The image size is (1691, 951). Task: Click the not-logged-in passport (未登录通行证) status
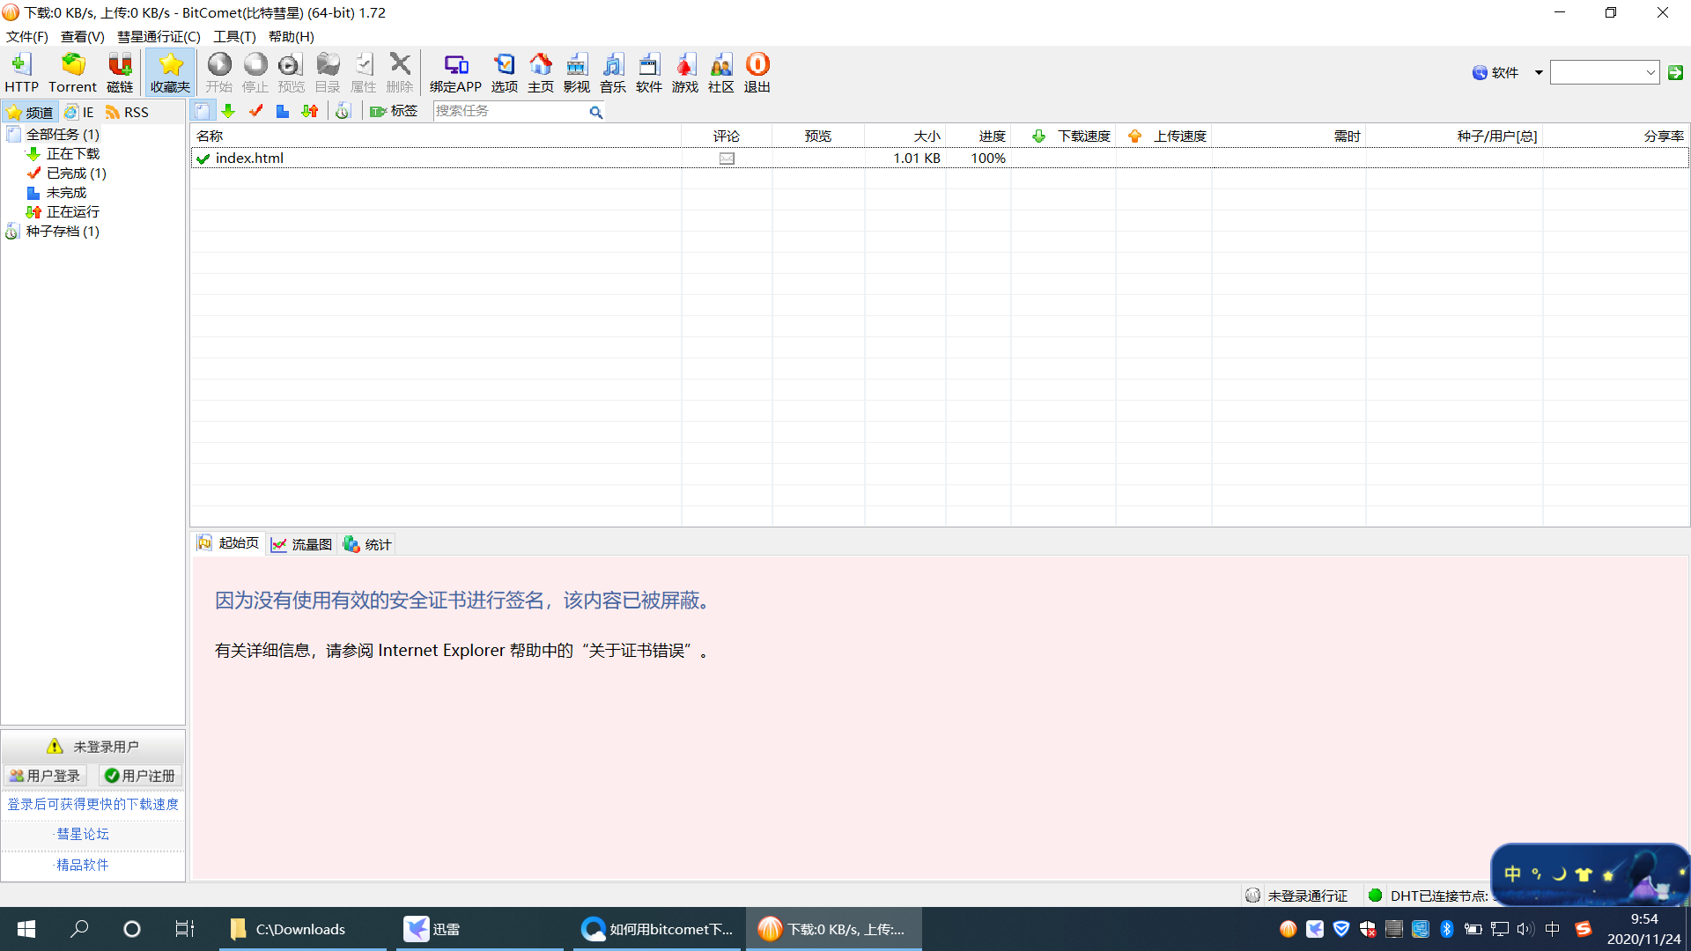click(x=1296, y=896)
